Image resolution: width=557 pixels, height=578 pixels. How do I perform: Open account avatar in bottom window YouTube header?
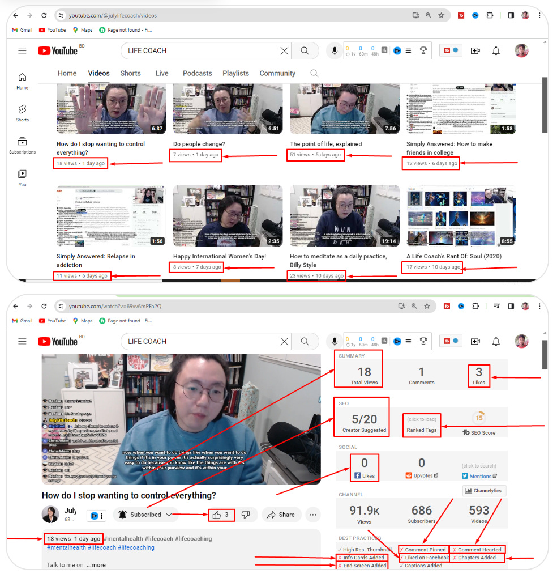(x=521, y=341)
